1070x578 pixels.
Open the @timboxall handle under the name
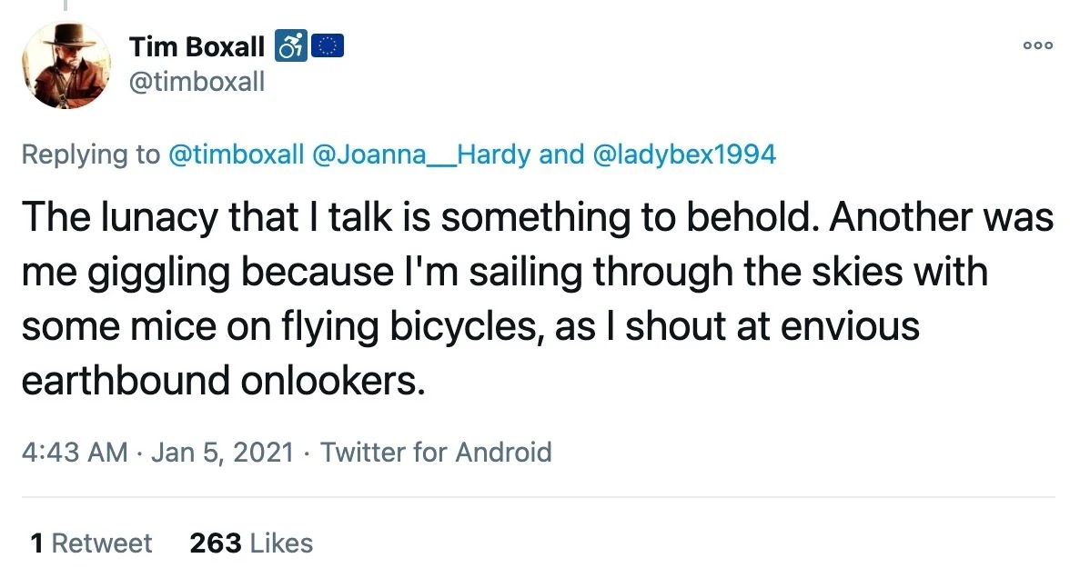click(197, 82)
